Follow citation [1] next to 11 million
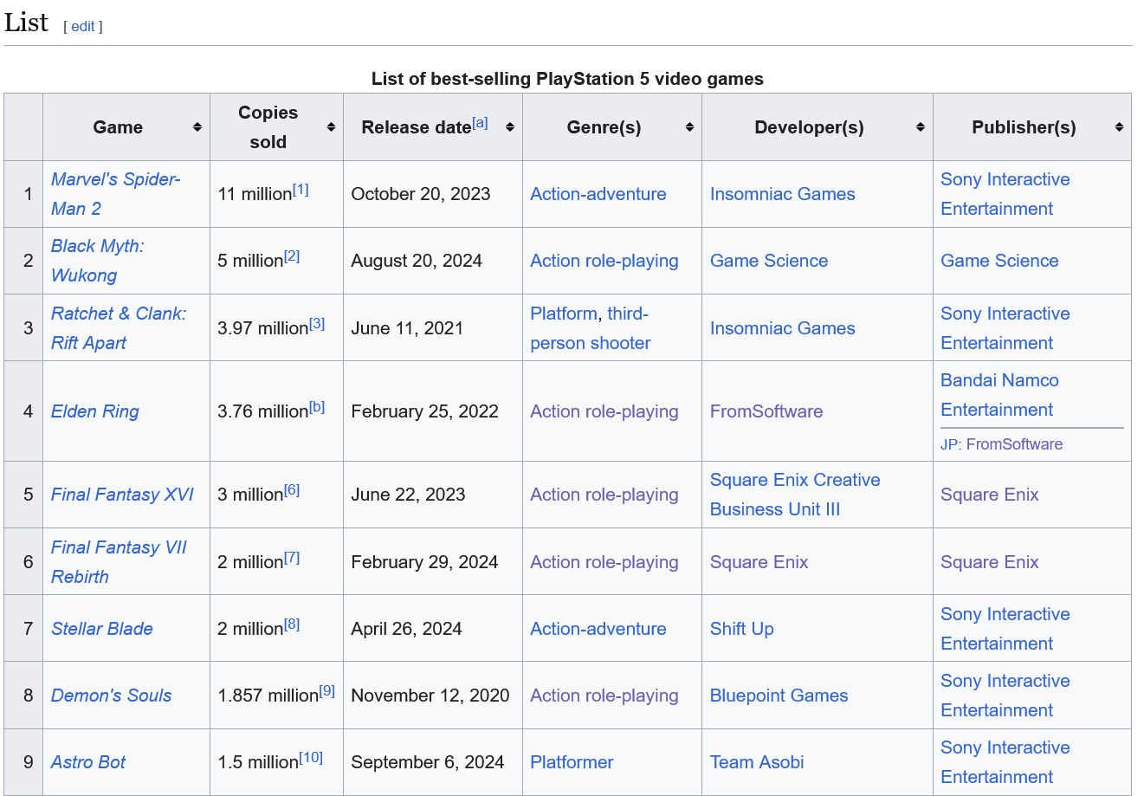This screenshot has height=796, width=1144. pyautogui.click(x=301, y=189)
